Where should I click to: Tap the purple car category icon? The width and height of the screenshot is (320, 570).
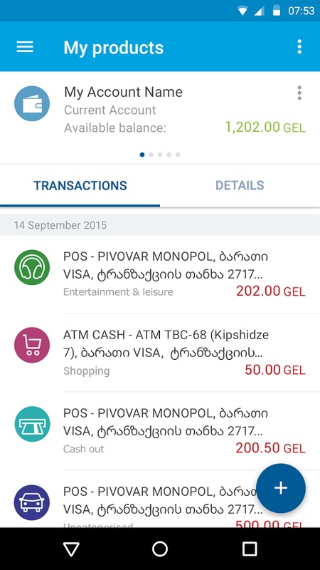[32, 502]
